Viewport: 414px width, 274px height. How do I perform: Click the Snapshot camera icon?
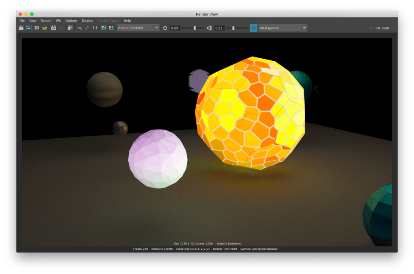coord(37,28)
